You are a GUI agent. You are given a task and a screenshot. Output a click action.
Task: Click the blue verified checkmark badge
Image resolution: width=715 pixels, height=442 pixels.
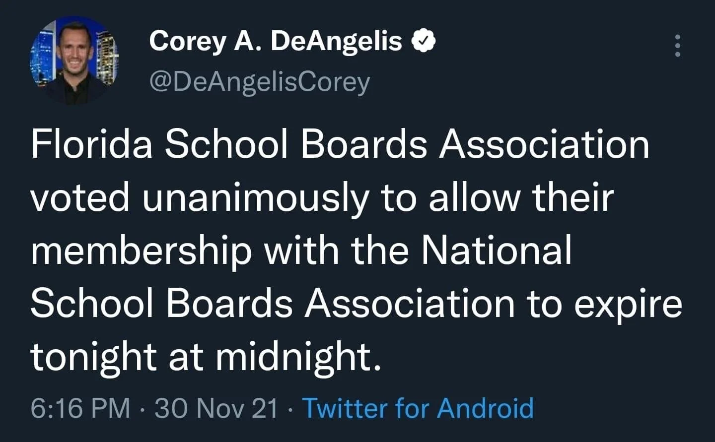pyautogui.click(x=424, y=41)
